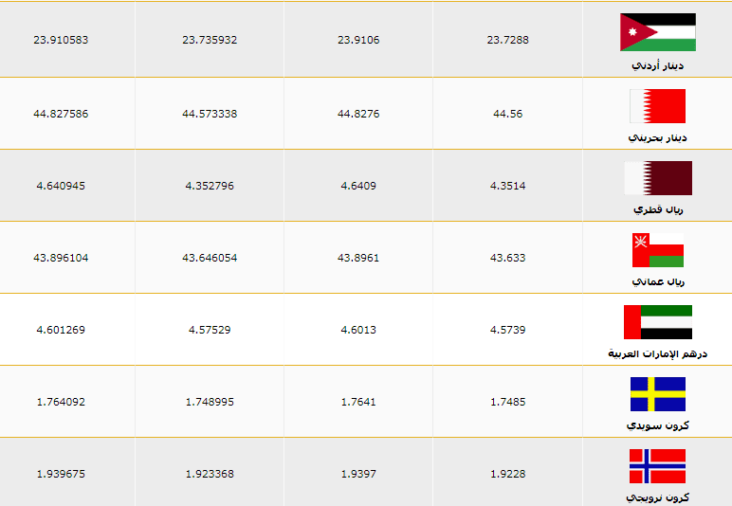The height and width of the screenshot is (506, 732).
Task: Click the Norway flag icon
Action: coord(657,466)
